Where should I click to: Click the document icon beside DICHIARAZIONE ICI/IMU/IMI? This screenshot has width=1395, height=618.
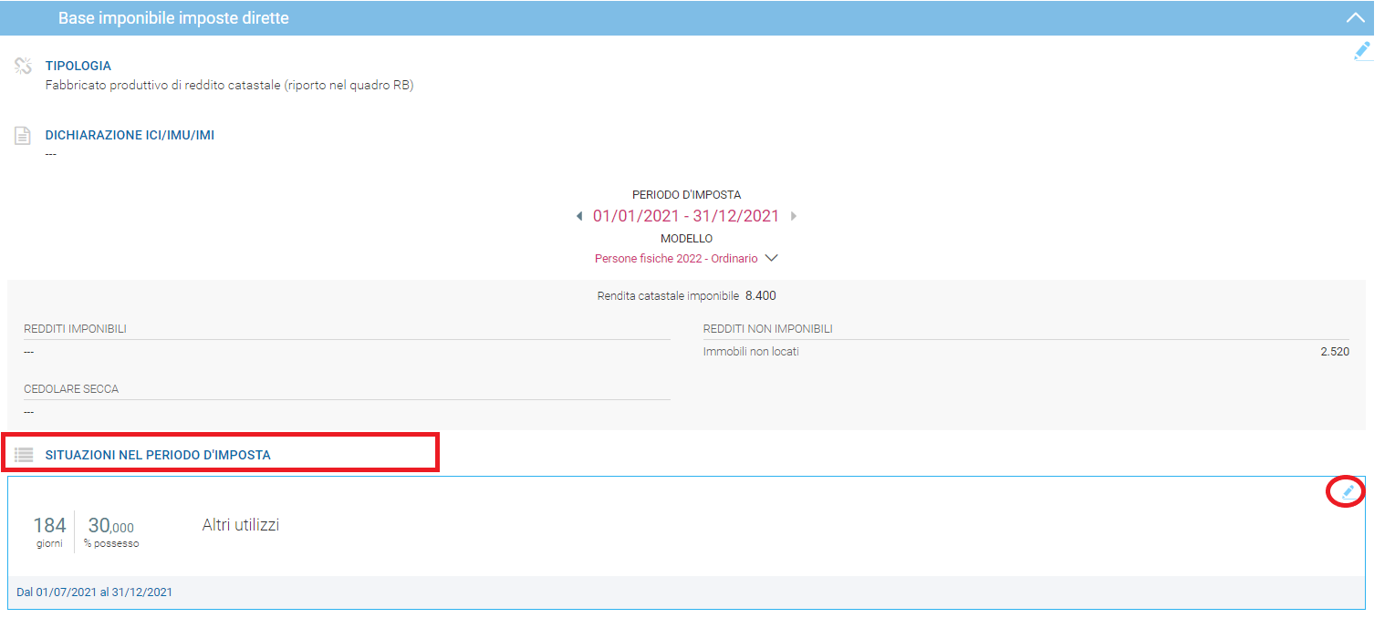[23, 136]
